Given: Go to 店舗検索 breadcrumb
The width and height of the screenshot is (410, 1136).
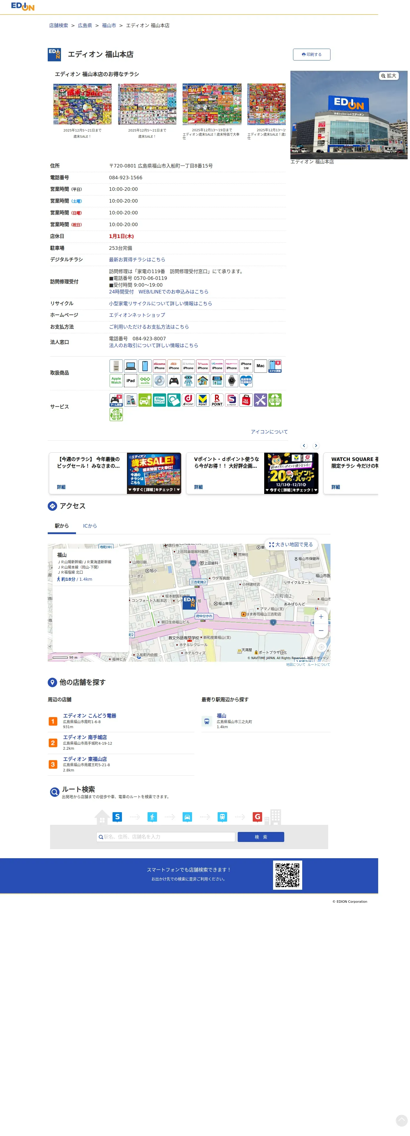Looking at the screenshot, I should coord(59,26).
